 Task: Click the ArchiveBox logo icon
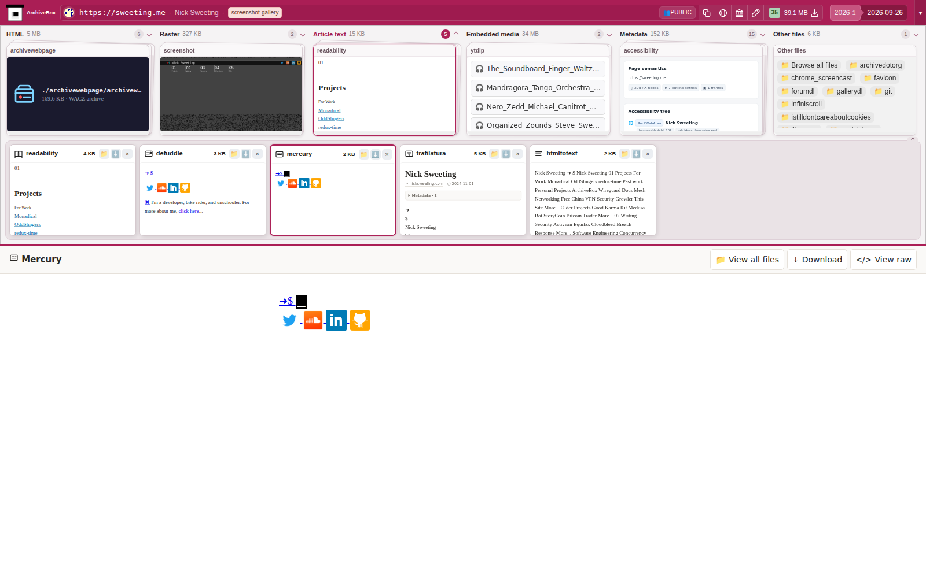pos(16,13)
